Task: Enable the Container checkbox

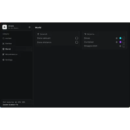Action: [124, 42]
